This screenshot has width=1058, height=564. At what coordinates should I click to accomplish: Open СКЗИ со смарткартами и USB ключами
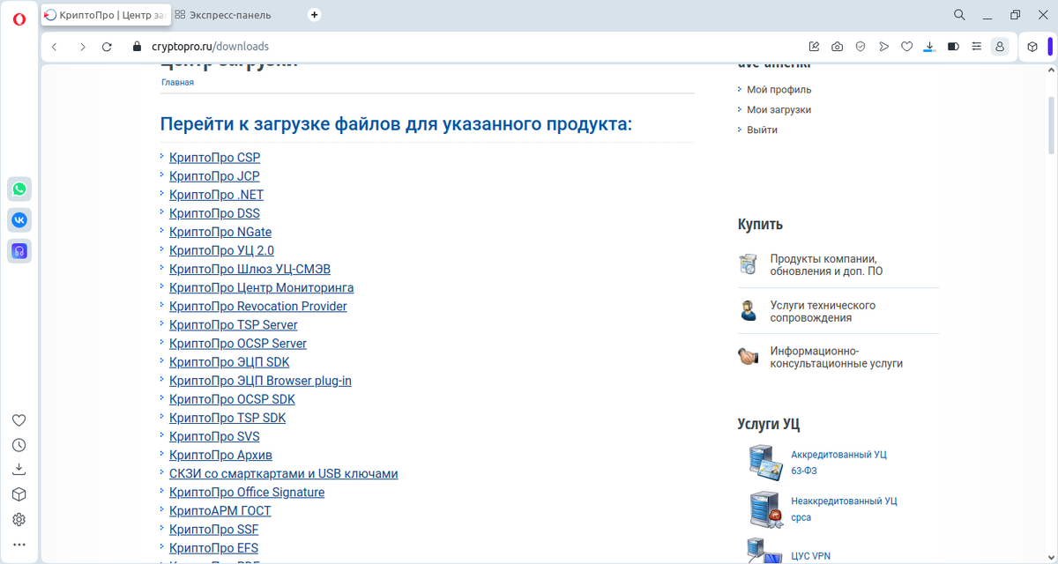point(283,473)
